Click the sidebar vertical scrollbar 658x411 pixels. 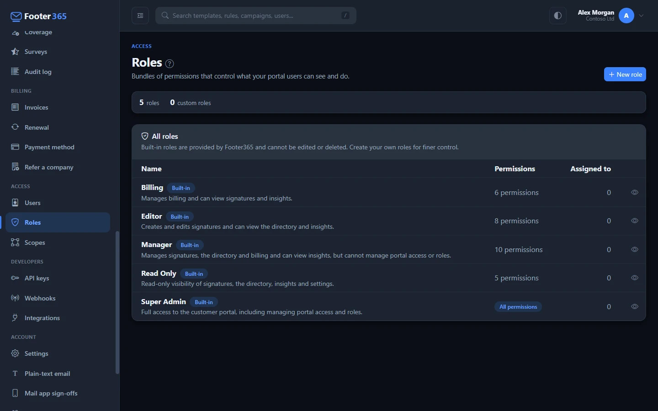tap(117, 302)
